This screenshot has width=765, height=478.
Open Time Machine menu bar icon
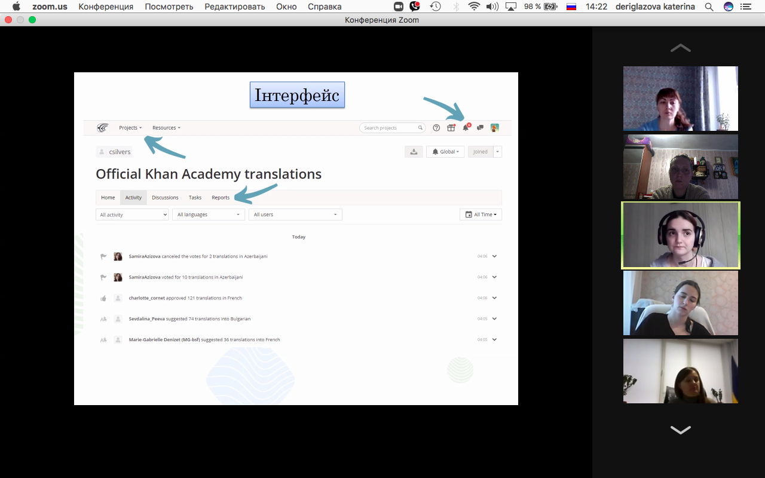(436, 7)
